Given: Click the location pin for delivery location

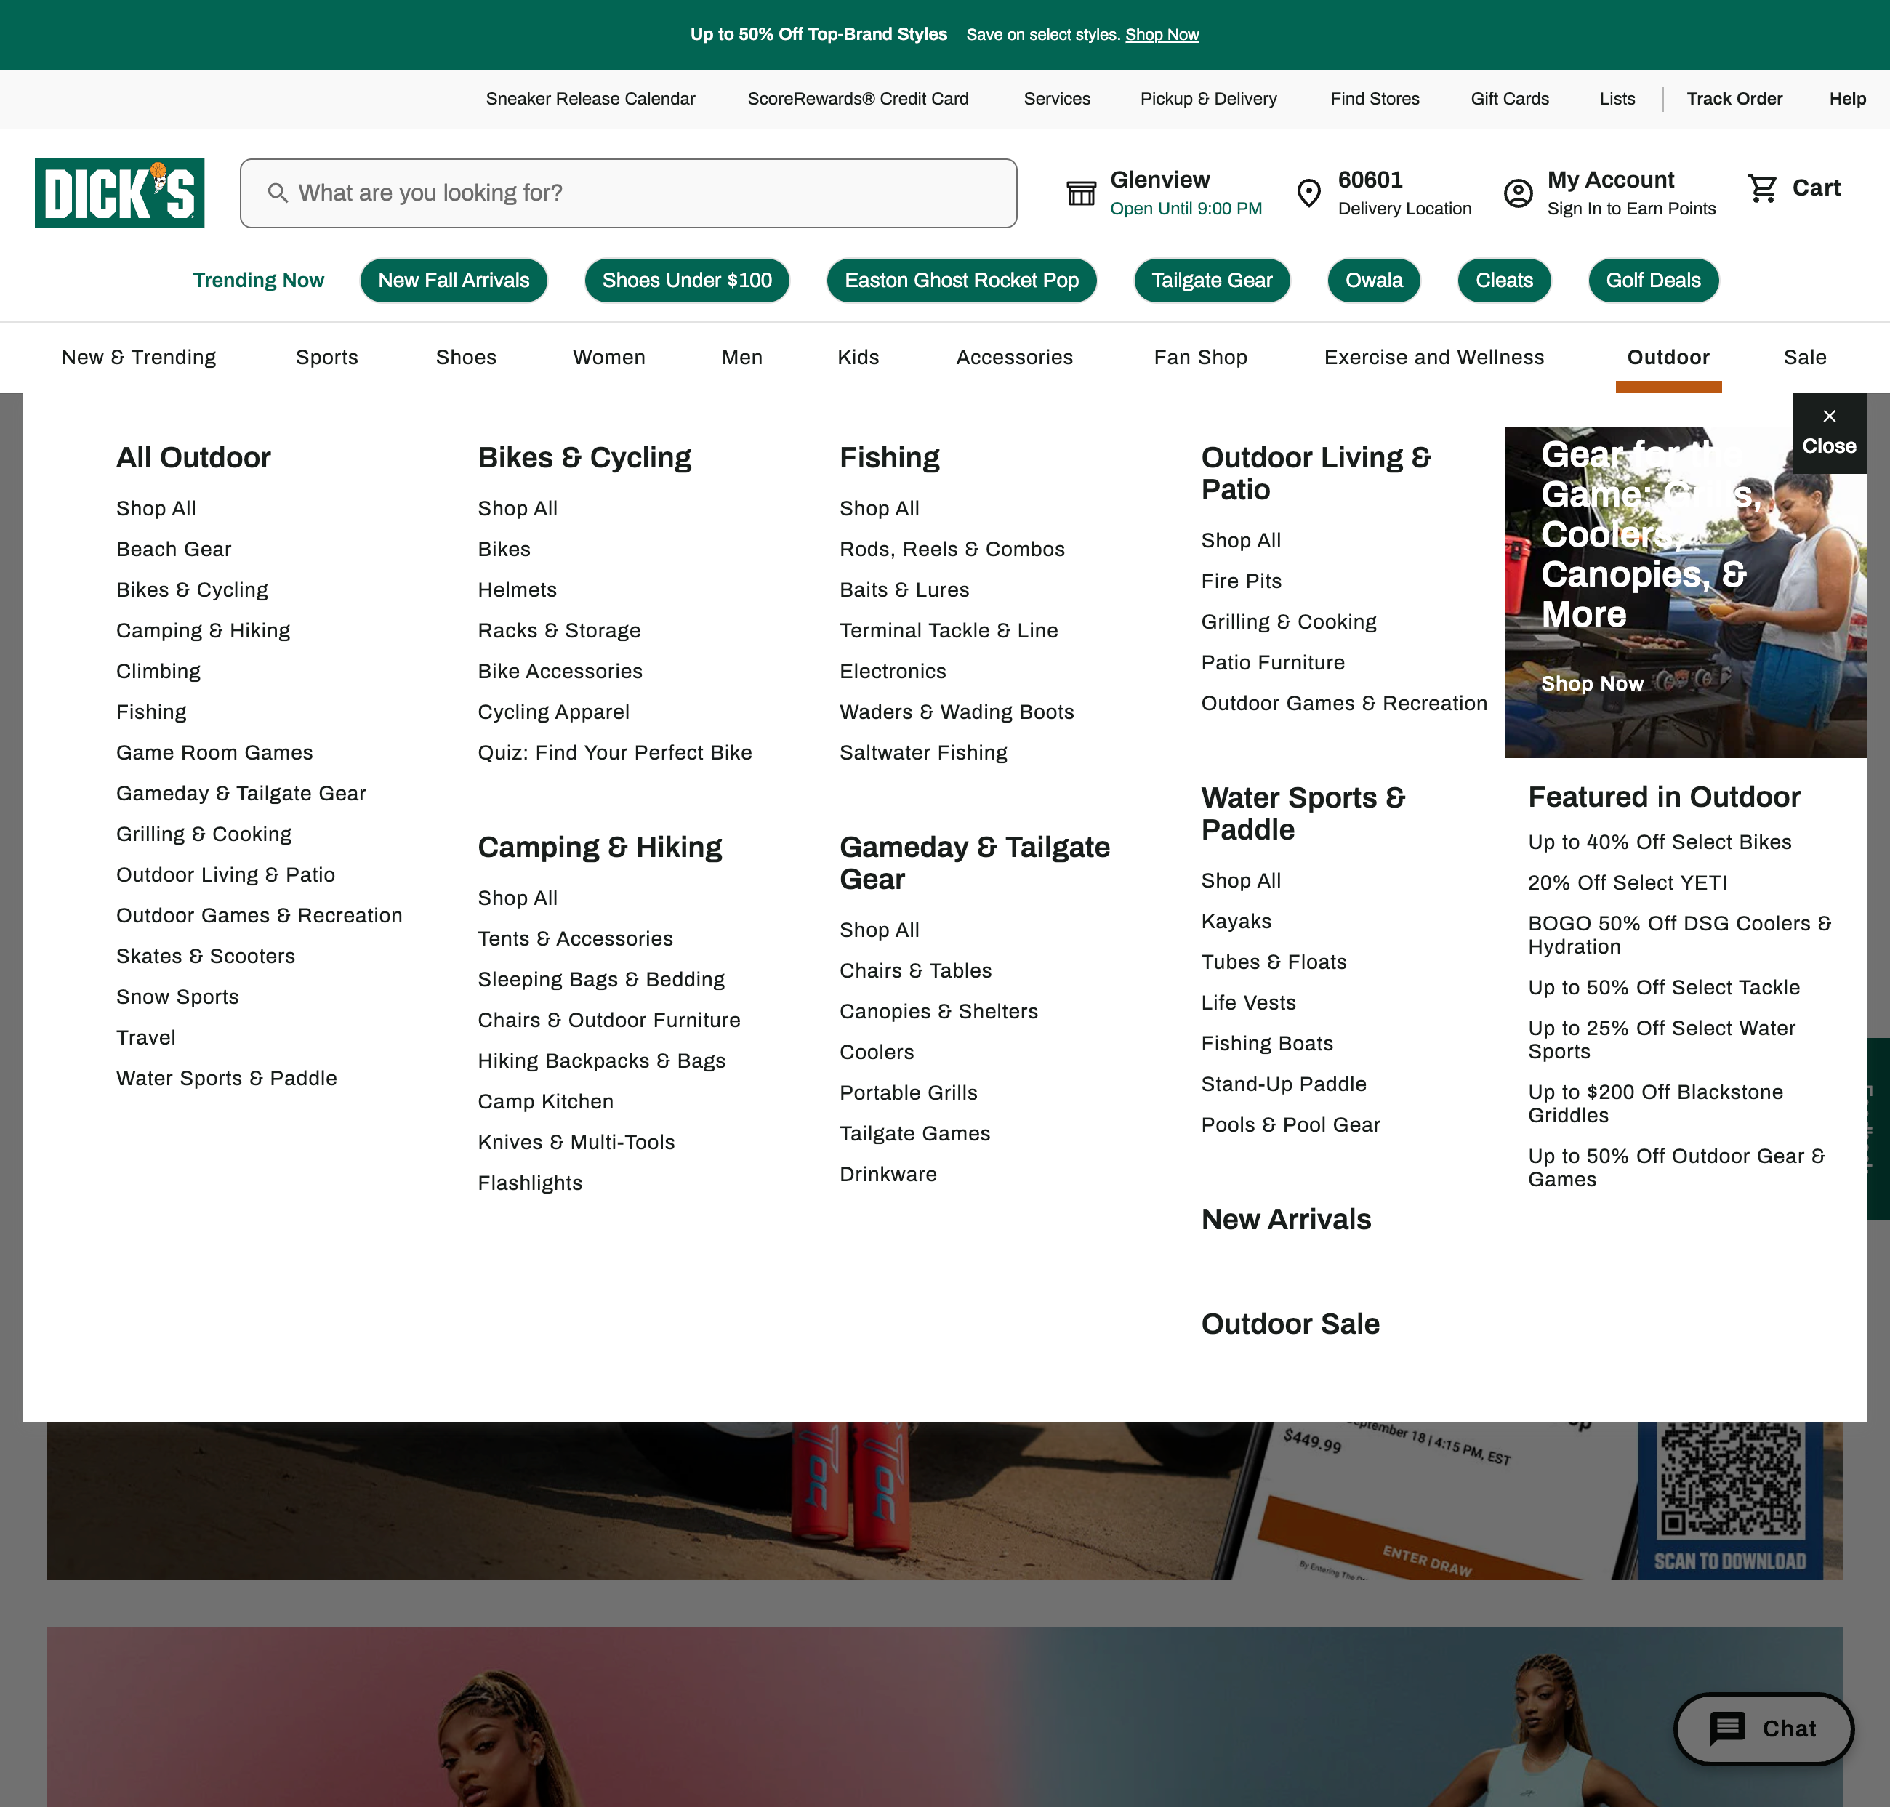Looking at the screenshot, I should click(x=1310, y=193).
